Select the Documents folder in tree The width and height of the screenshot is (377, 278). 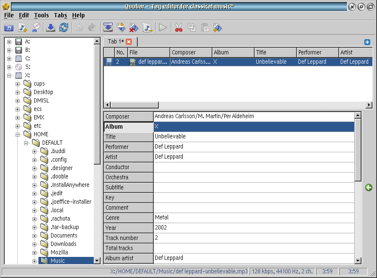(x=63, y=235)
